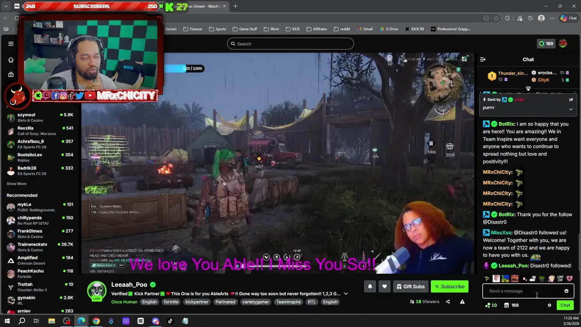This screenshot has width=581, height=327.
Task: Open the Work bookmark folder
Action: pos(271,29)
